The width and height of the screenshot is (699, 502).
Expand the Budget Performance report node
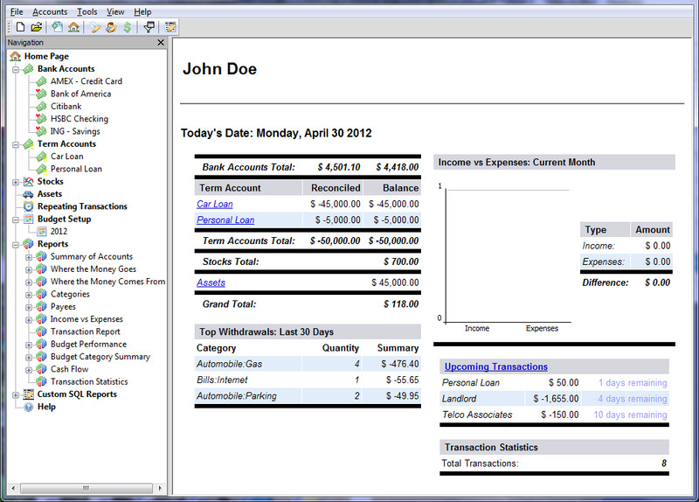[x=29, y=345]
